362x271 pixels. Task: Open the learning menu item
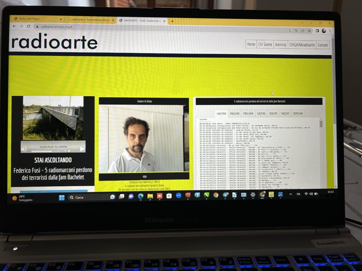coord(280,44)
